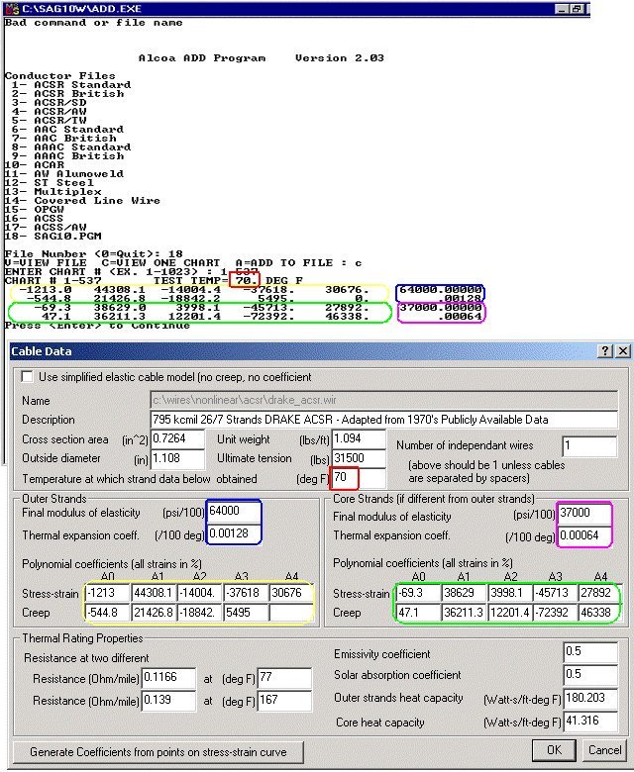The width and height of the screenshot is (634, 772).
Task: Click console entry "15- OPGW"
Action: point(34,209)
